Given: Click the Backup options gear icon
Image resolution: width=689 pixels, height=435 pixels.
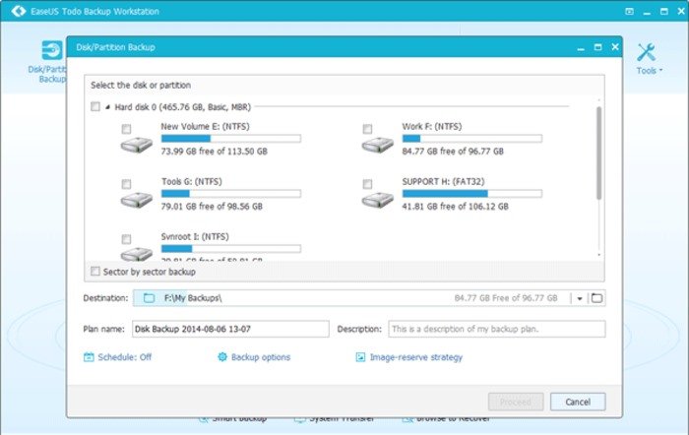Looking at the screenshot, I should (222, 357).
